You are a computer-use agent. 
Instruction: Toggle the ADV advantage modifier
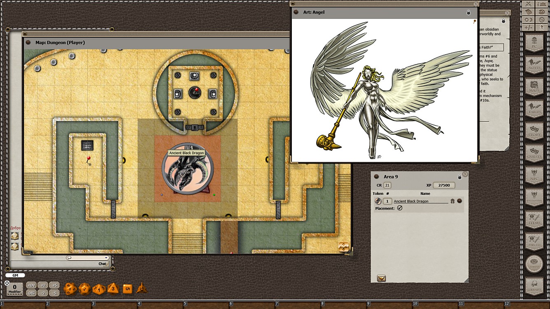coord(31,285)
